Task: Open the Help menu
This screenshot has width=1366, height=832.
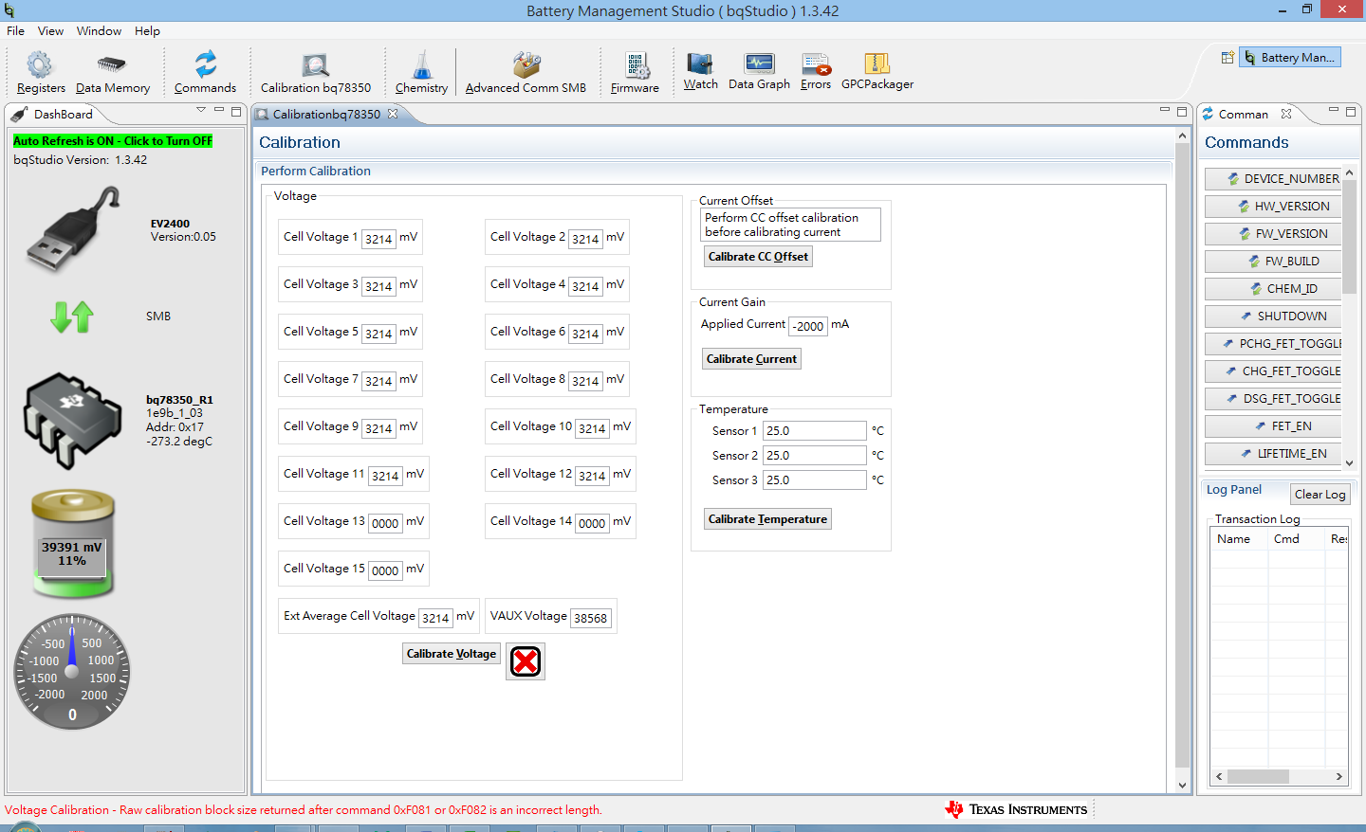Action: (x=147, y=31)
